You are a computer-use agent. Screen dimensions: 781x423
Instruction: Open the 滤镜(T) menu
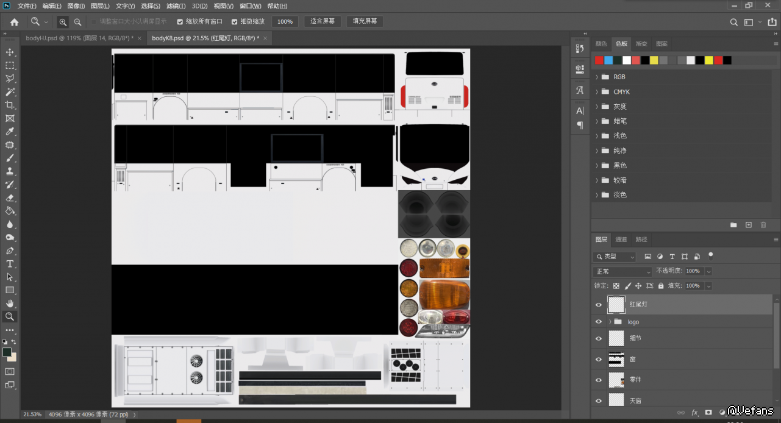click(176, 6)
